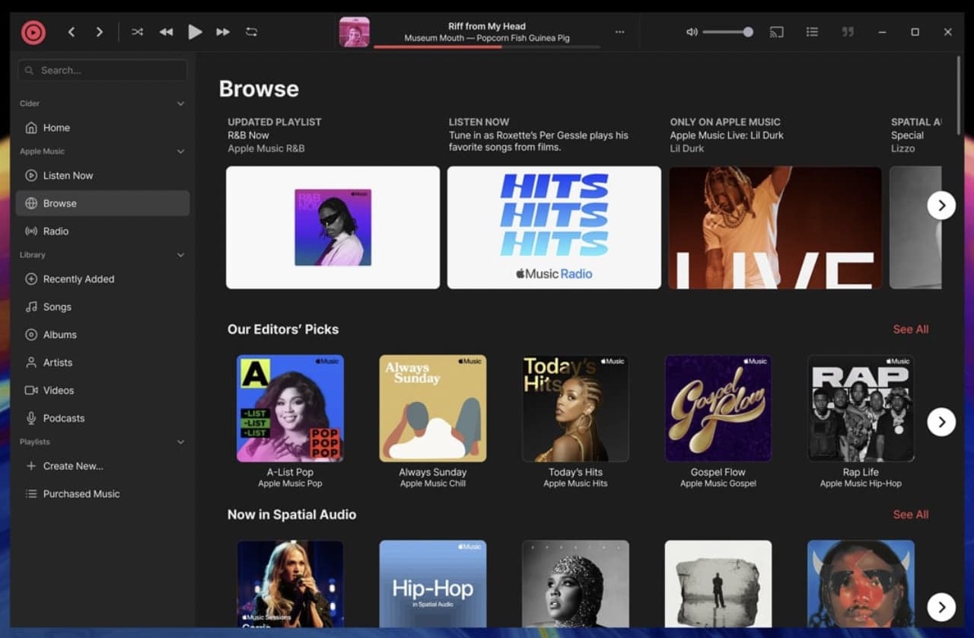Screen dimensions: 974x638
Task: Click the Chromecast/AirPlay cast icon
Action: pyautogui.click(x=776, y=32)
